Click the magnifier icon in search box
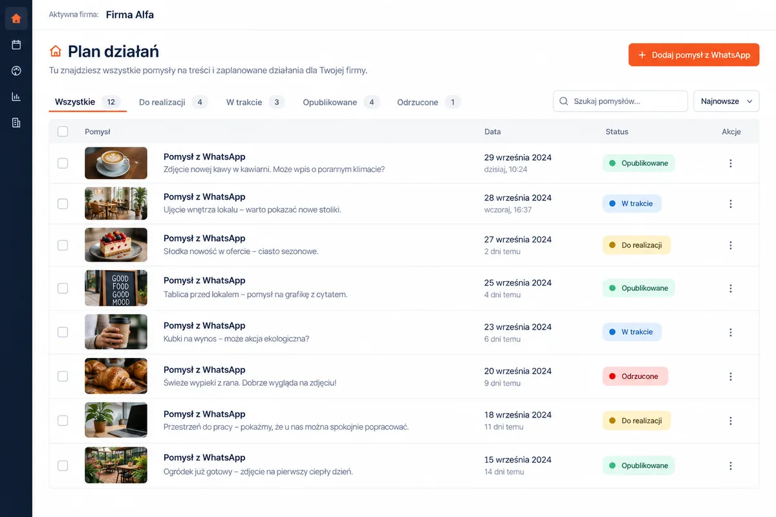 [564, 101]
